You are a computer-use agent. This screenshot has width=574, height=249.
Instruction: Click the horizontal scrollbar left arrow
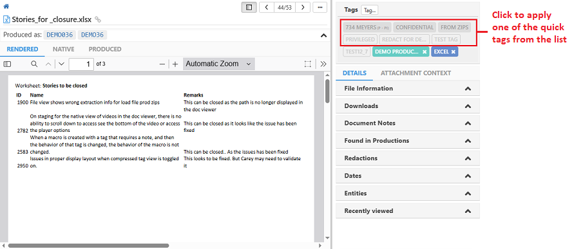point(3,246)
